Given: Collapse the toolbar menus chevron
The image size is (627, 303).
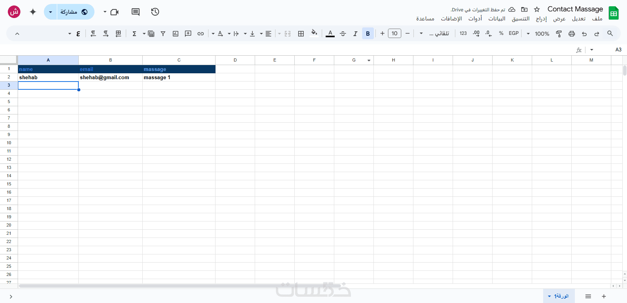Looking at the screenshot, I should tap(17, 34).
